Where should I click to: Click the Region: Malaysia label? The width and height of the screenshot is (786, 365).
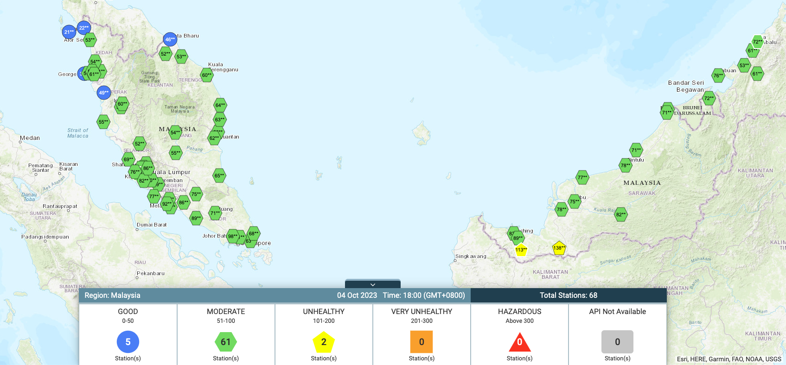[x=112, y=296]
